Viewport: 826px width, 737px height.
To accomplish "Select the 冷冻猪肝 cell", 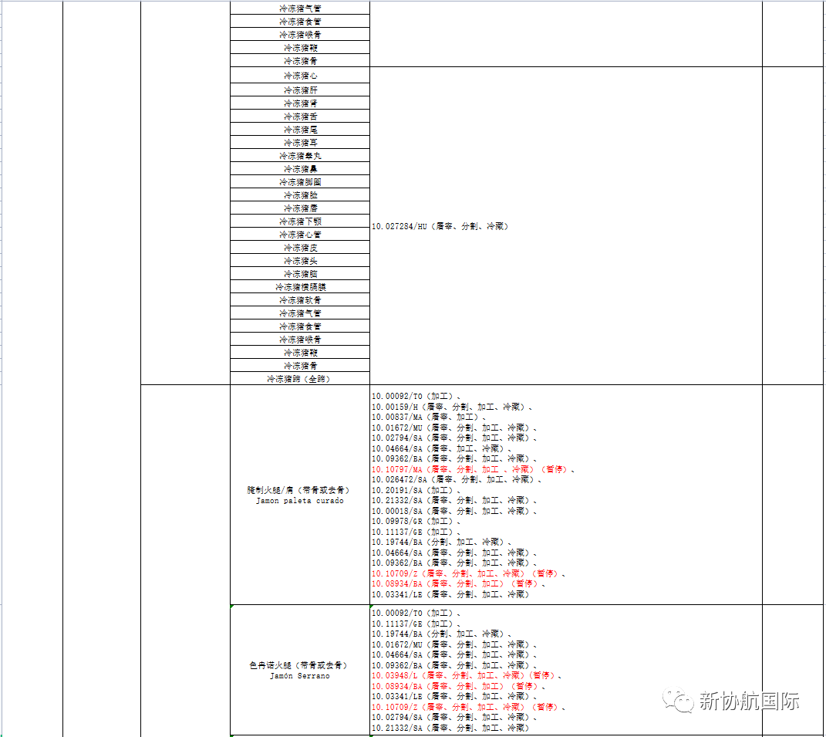I will click(x=300, y=90).
